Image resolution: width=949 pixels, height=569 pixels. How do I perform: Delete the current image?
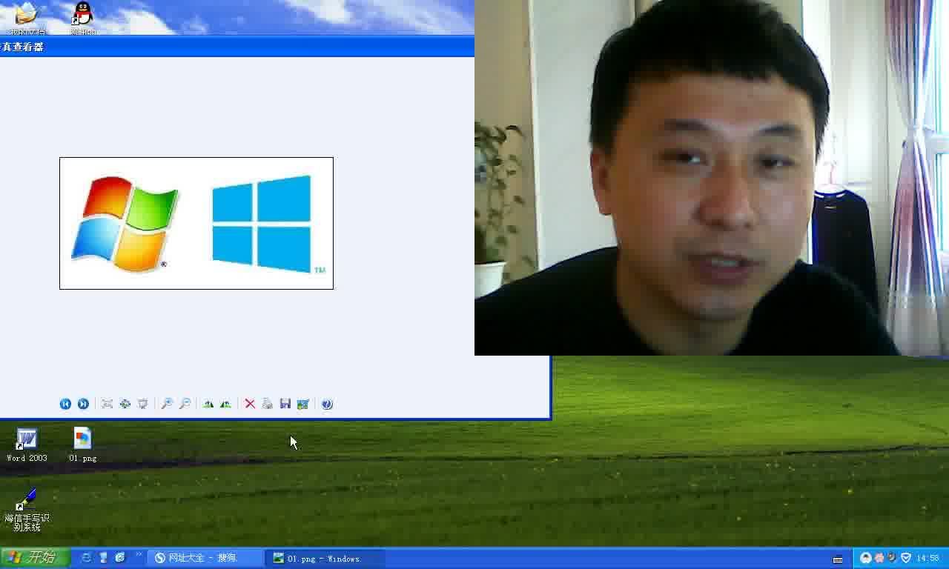pyautogui.click(x=250, y=404)
